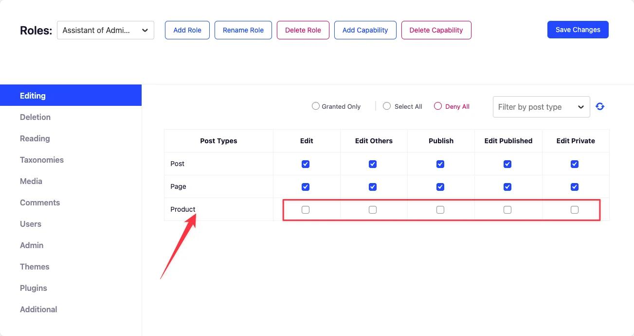This screenshot has width=634, height=336.
Task: Uncheck Edit for the Page row
Action: pyautogui.click(x=306, y=187)
